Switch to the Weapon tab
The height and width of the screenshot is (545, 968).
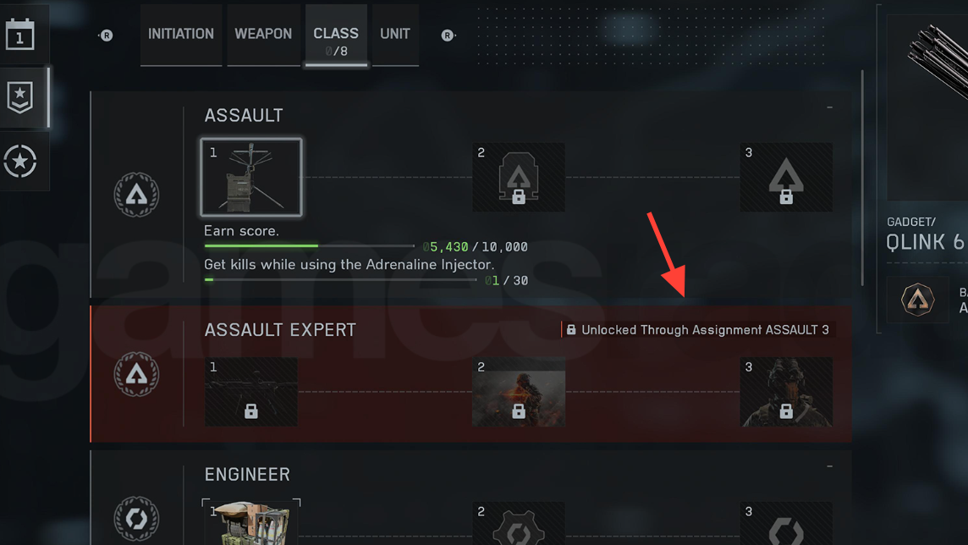point(264,35)
